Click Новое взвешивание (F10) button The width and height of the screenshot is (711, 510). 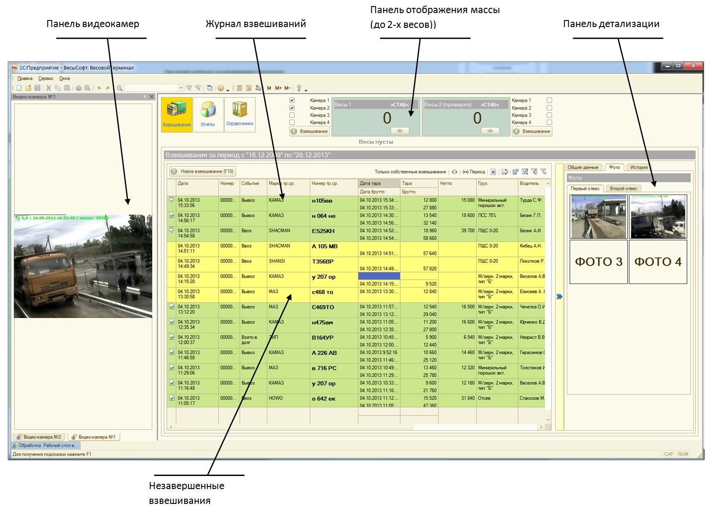pyautogui.click(x=203, y=171)
